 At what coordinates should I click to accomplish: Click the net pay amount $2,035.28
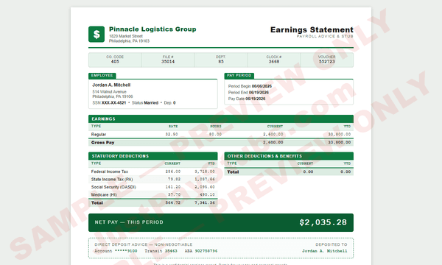[323, 222]
